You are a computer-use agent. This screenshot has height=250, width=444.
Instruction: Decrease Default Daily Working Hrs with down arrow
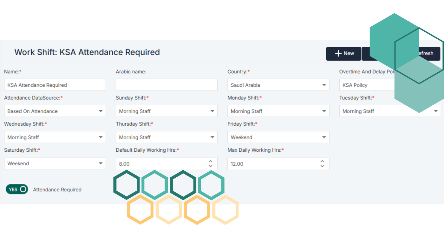point(211,166)
